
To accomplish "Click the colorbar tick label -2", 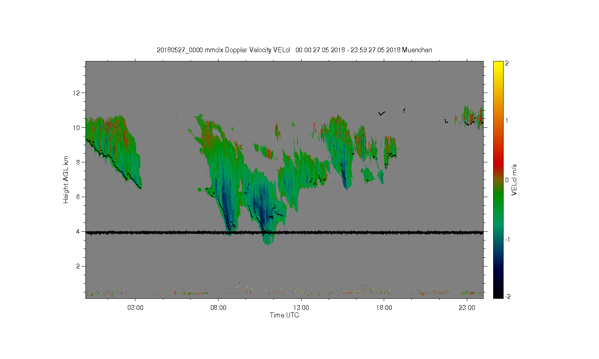I will point(509,297).
